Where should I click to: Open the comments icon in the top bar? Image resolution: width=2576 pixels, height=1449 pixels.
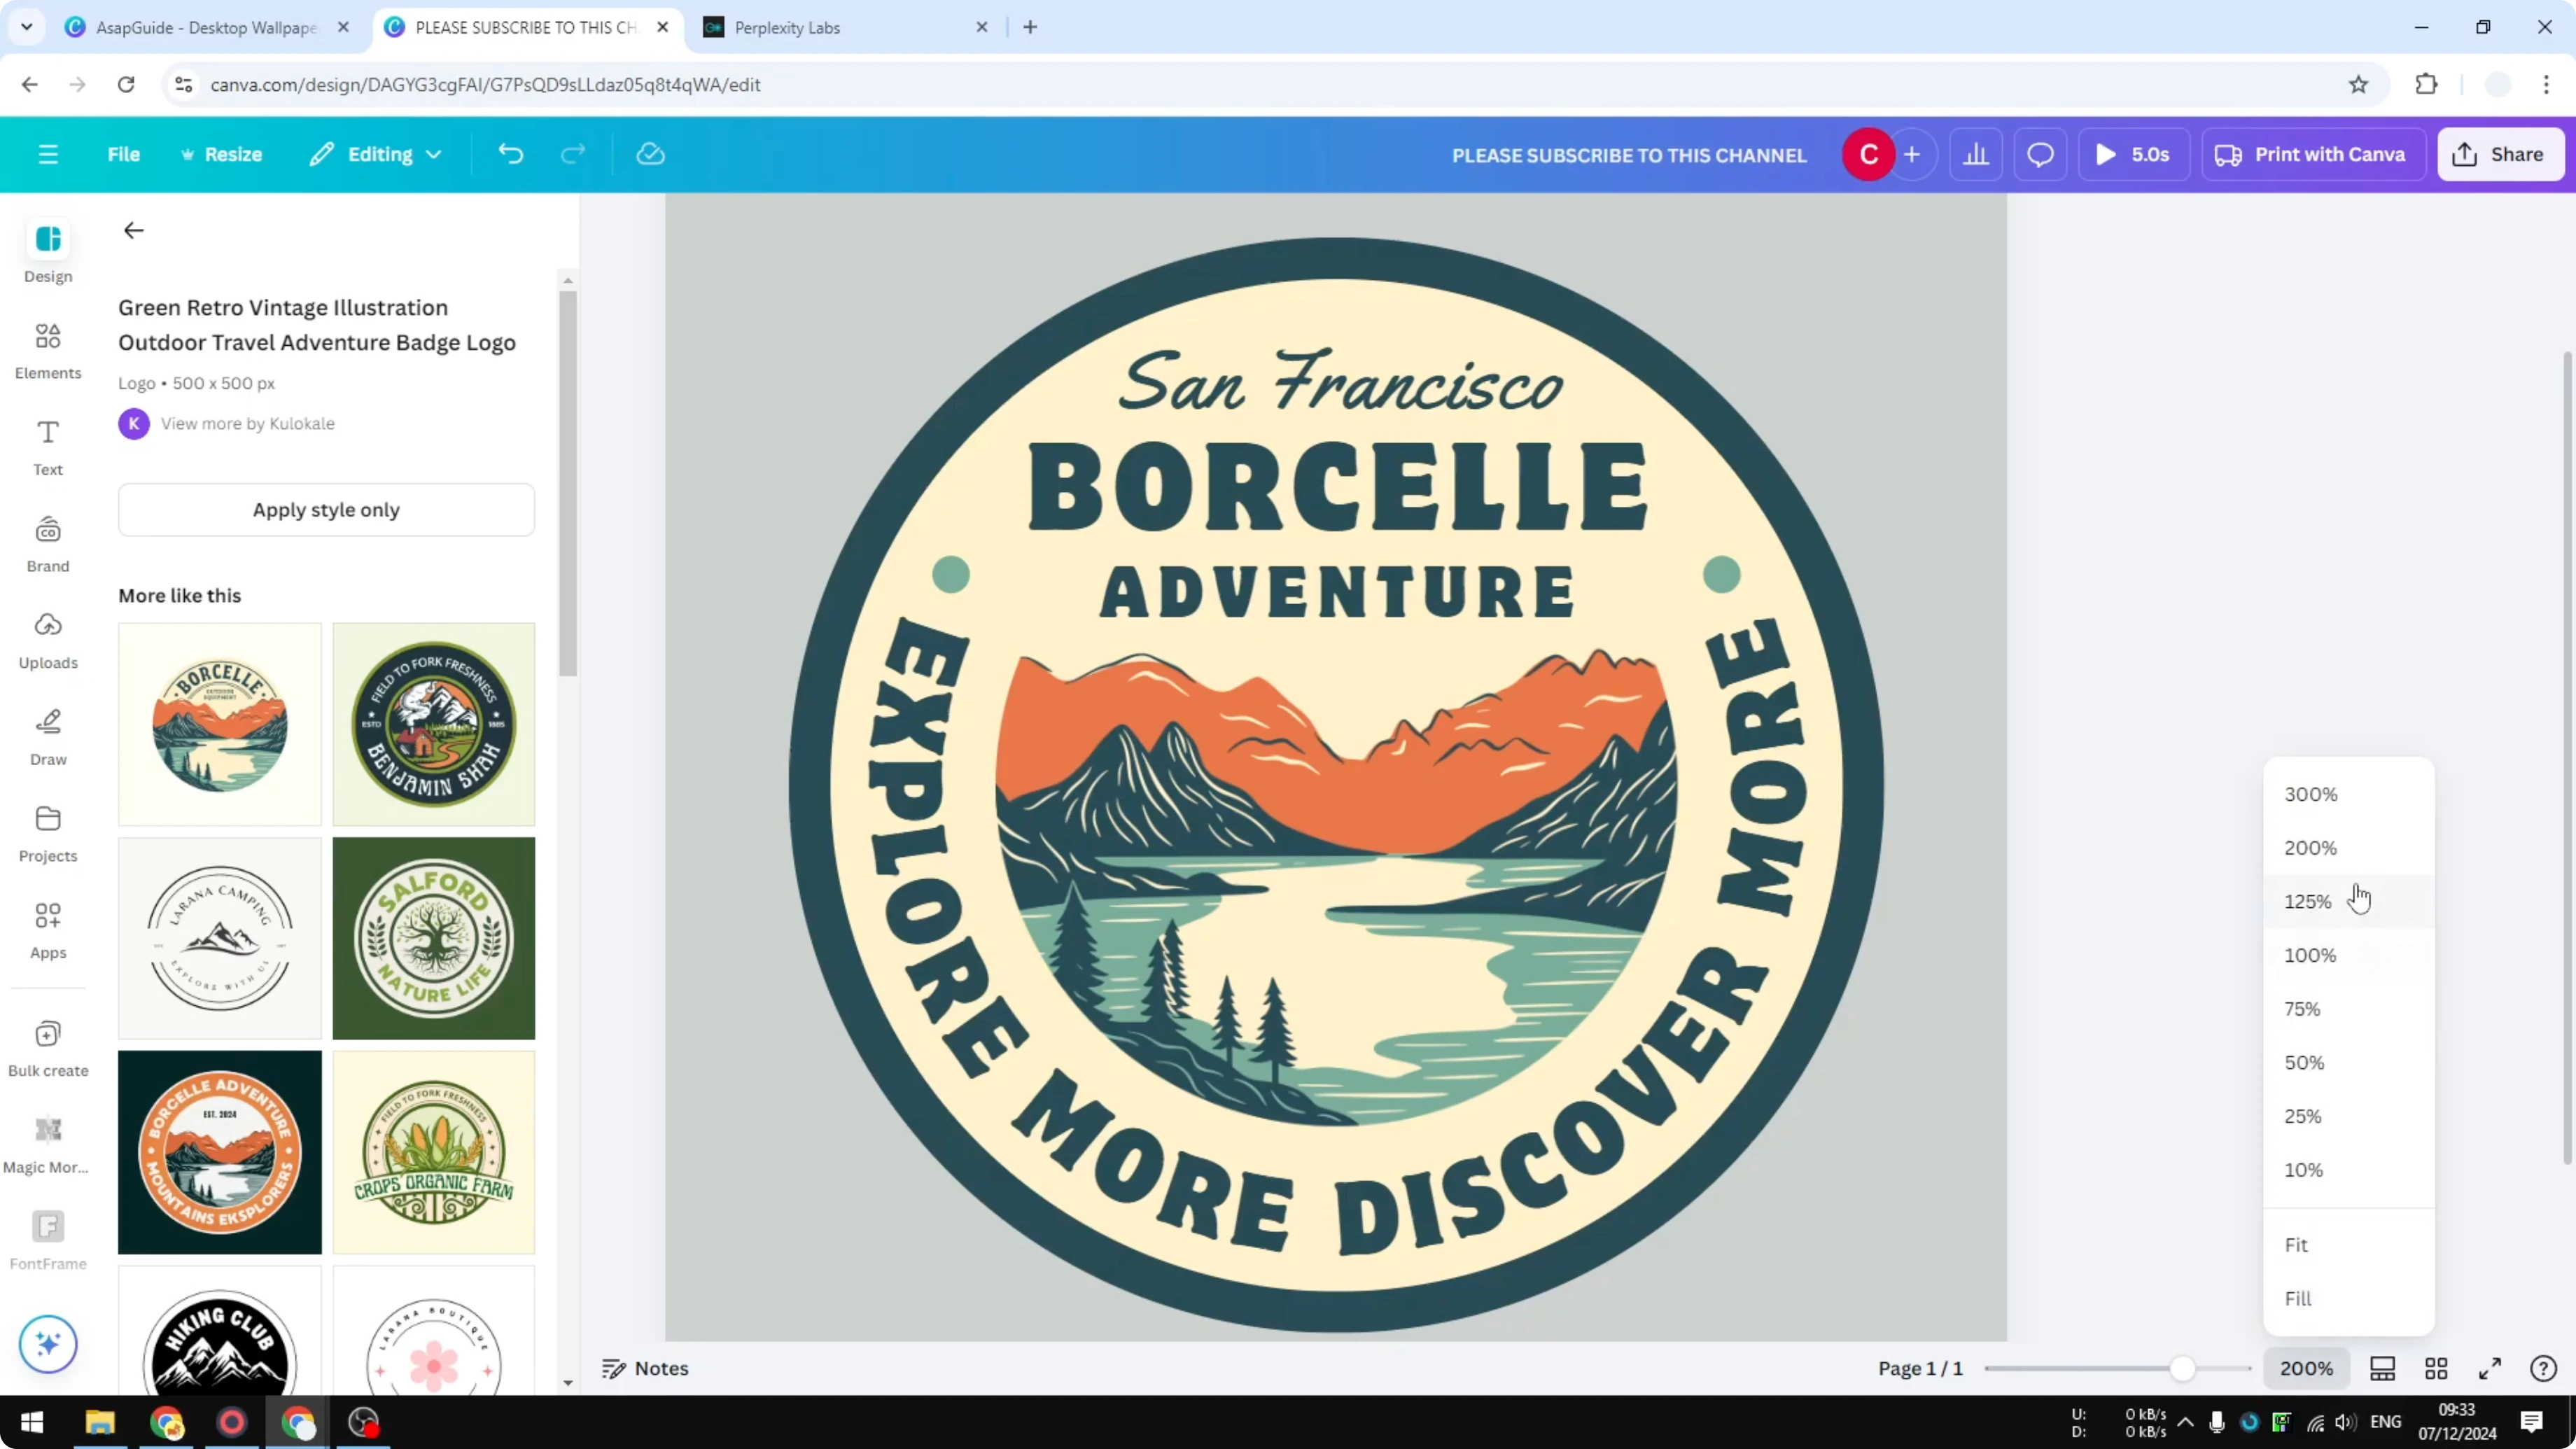point(2040,154)
